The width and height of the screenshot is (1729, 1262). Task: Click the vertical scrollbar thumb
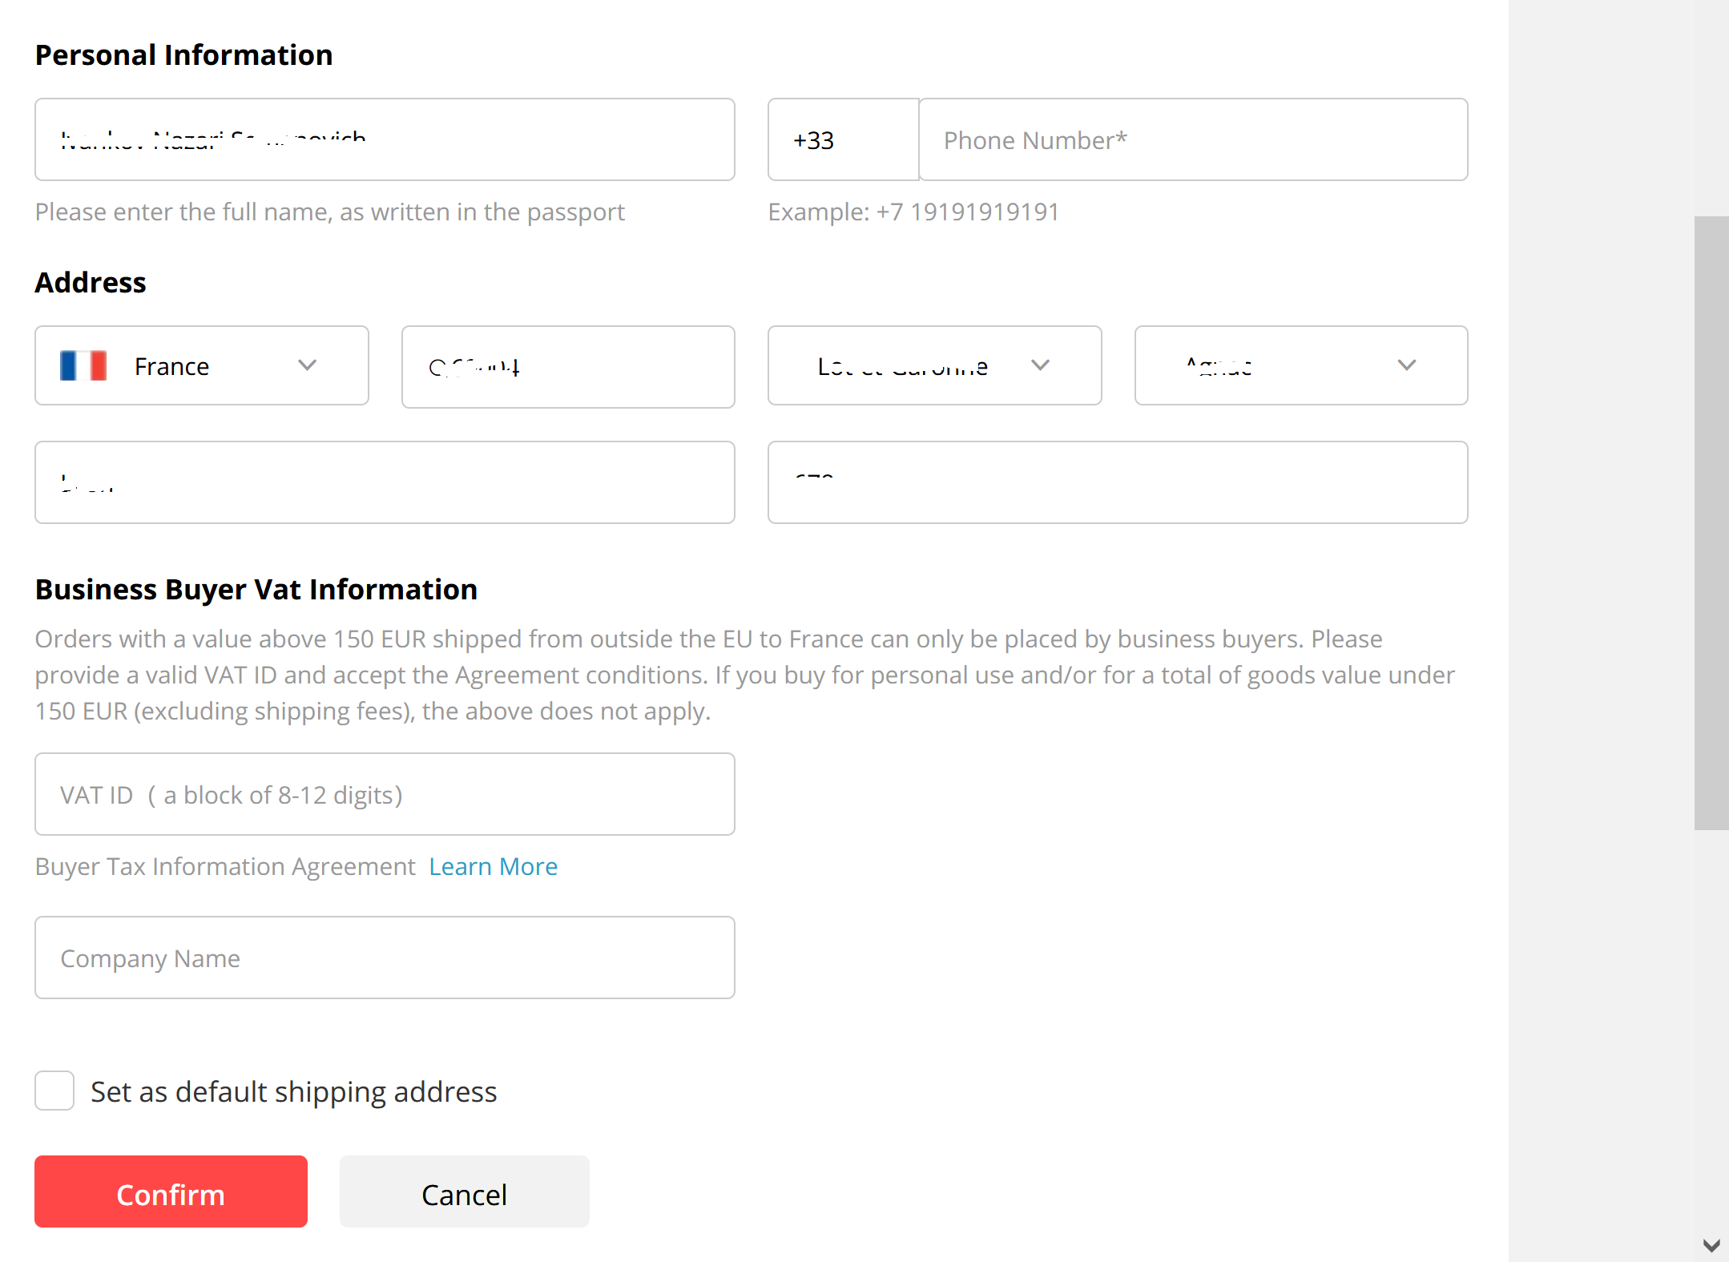click(1711, 522)
